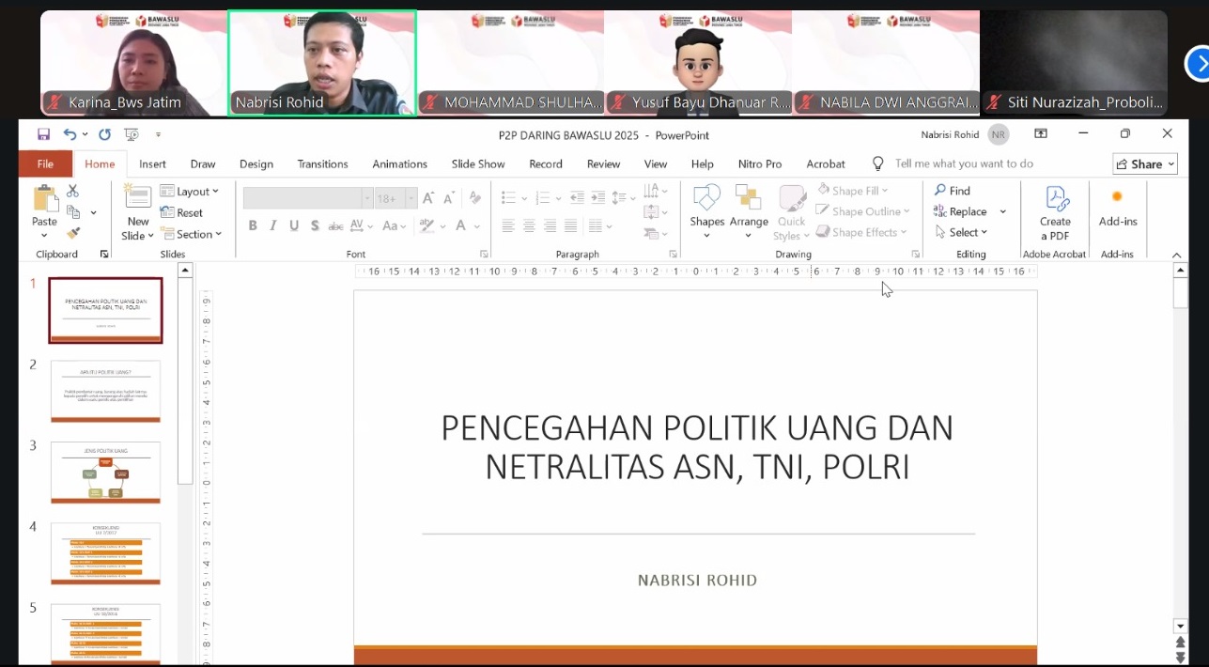This screenshot has height=667, width=1209.
Task: Select the Format Painter icon
Action: coord(70,234)
